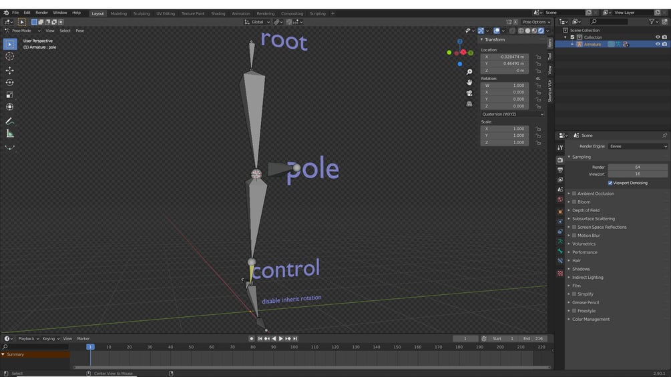Activate the Transform tool
The width and height of the screenshot is (671, 377).
[x=10, y=107]
